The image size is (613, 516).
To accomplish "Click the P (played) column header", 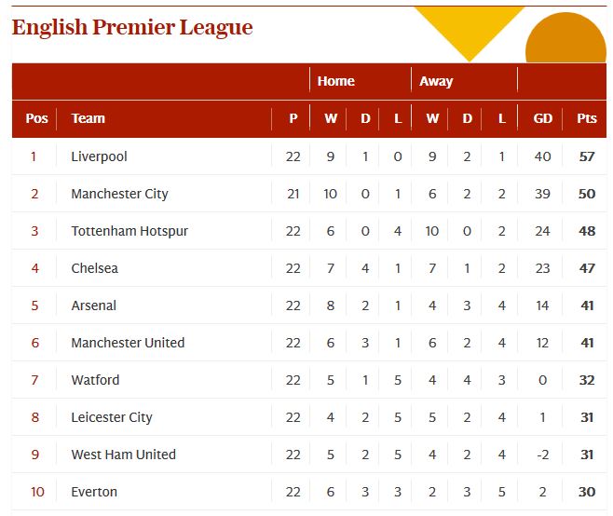I will point(293,118).
